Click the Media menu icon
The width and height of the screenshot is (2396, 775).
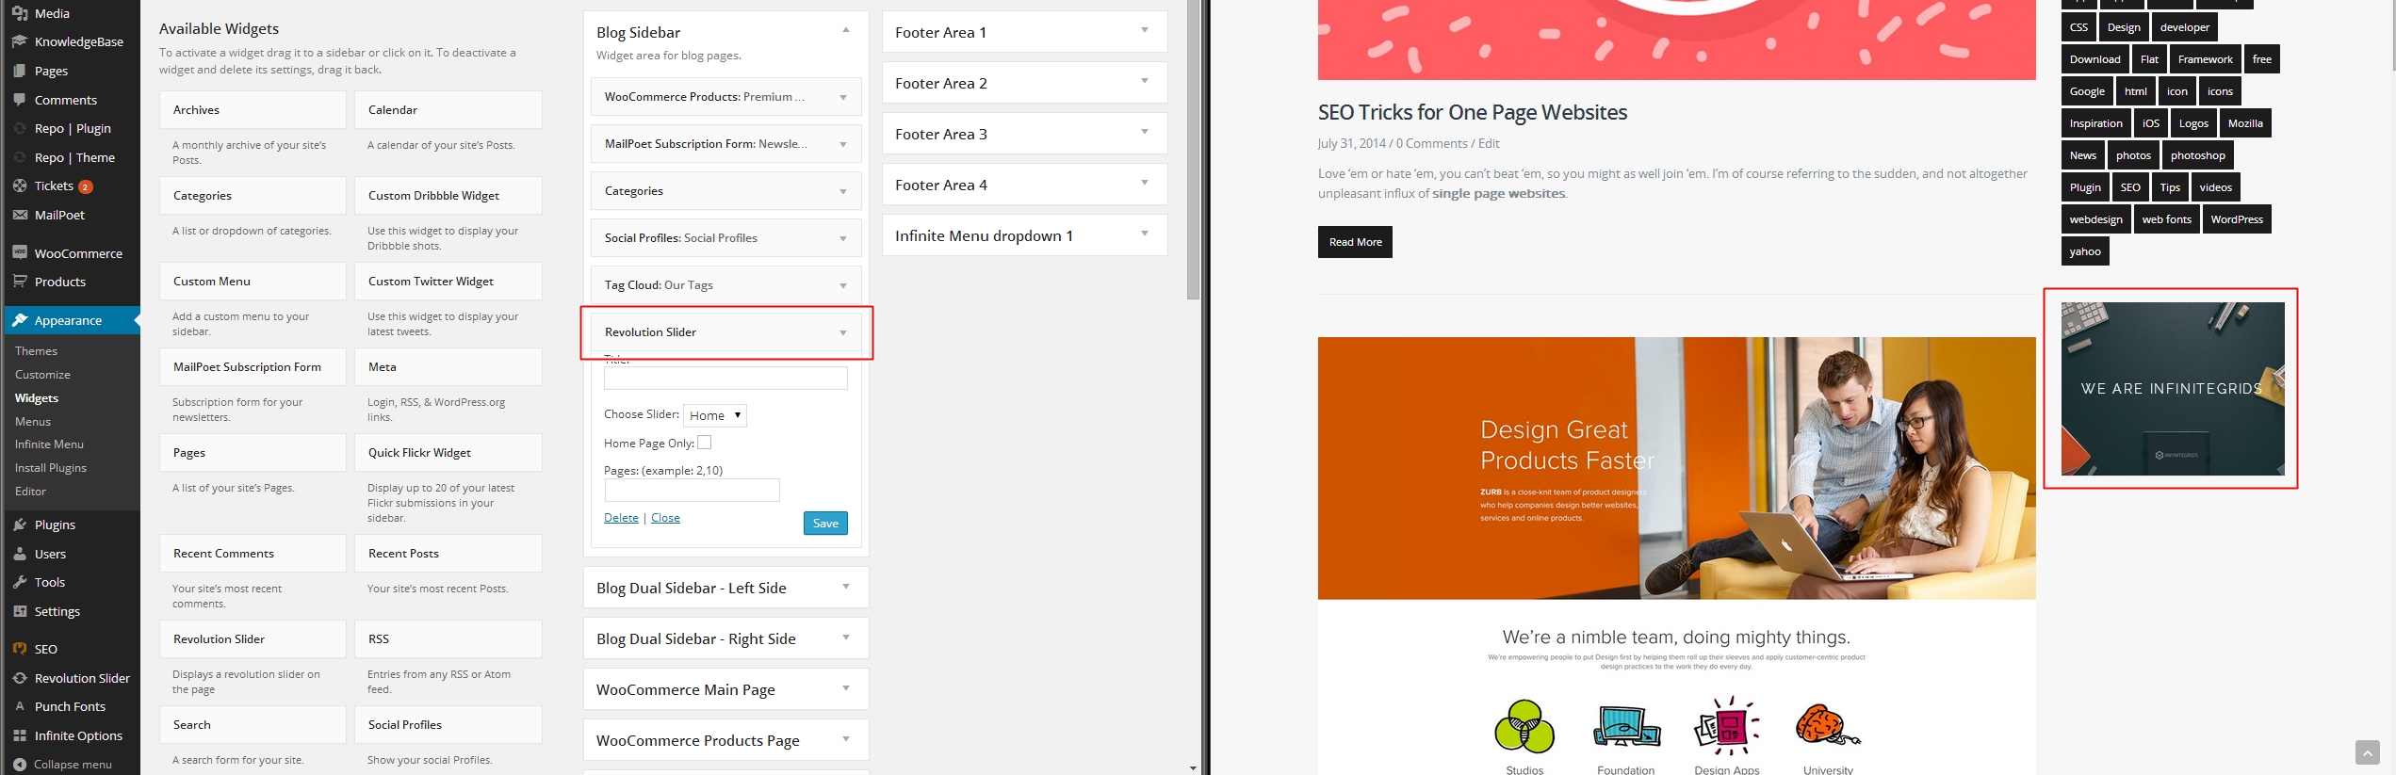(20, 13)
